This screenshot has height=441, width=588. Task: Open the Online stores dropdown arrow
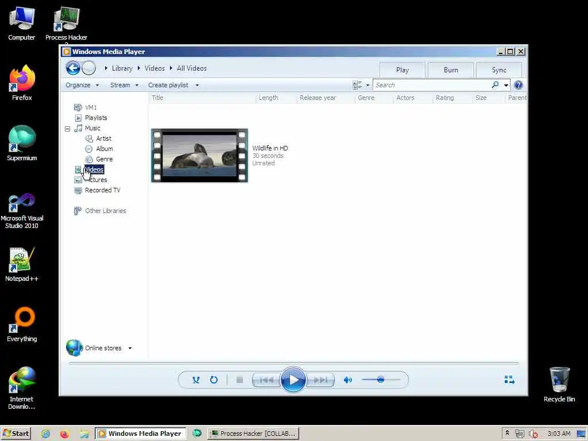click(x=130, y=348)
